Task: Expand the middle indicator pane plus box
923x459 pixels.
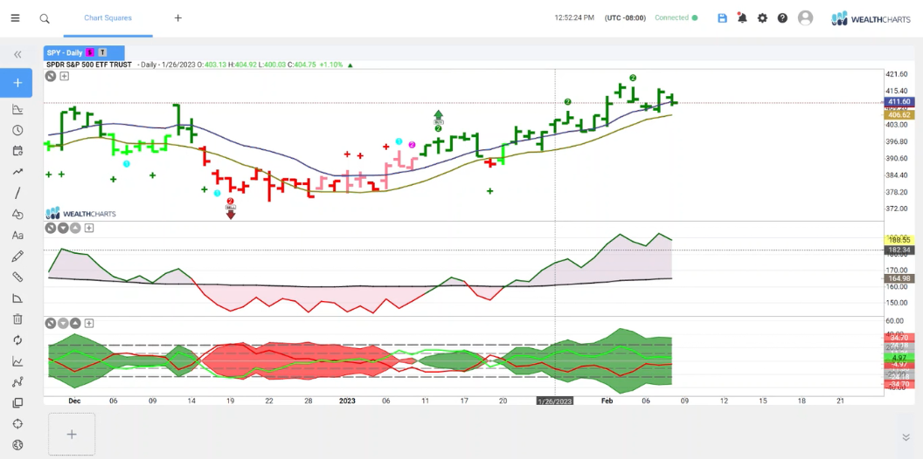Action: tap(89, 228)
